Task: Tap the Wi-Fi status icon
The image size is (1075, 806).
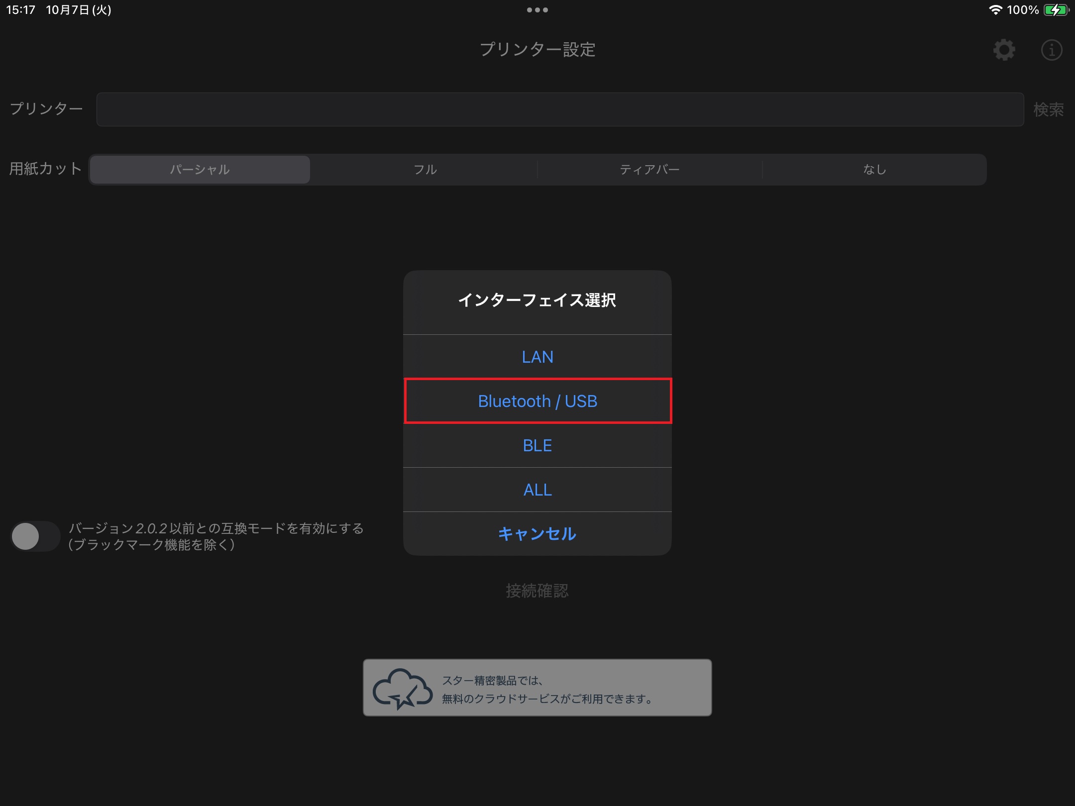Action: pyautogui.click(x=995, y=10)
